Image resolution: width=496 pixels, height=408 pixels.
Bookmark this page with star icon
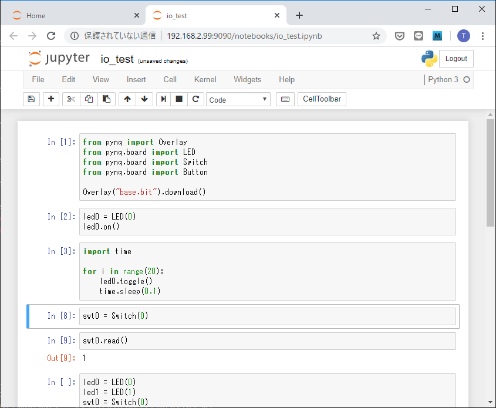pyautogui.click(x=376, y=36)
